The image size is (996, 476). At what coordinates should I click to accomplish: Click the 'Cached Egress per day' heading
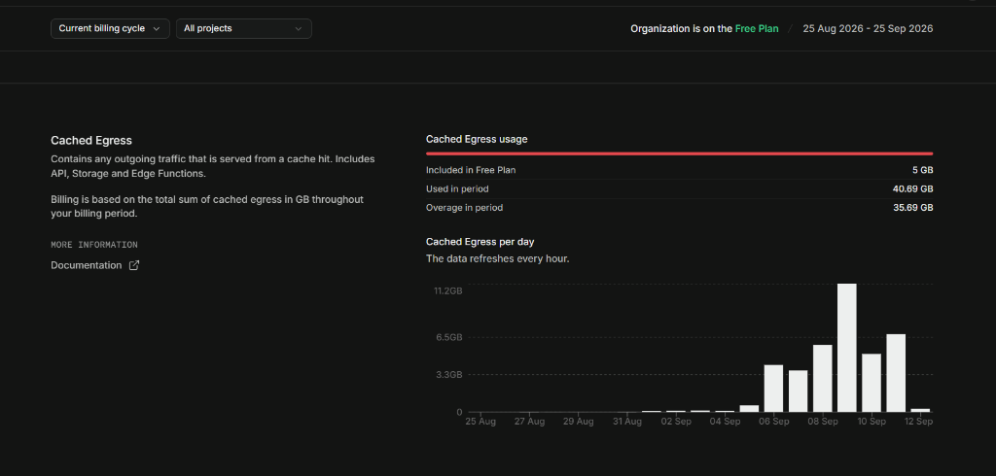coord(480,242)
